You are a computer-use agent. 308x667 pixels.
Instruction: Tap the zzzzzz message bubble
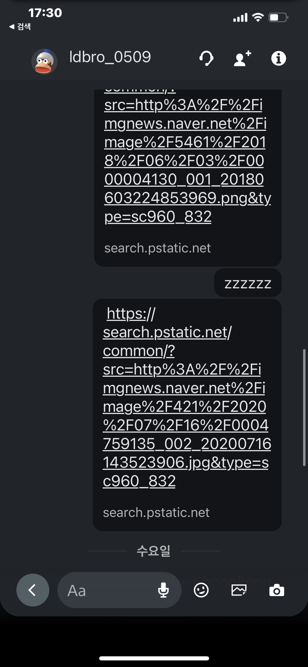point(248,283)
